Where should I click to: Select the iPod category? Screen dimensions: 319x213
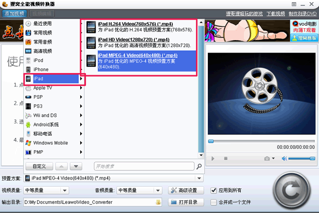pos(38,60)
